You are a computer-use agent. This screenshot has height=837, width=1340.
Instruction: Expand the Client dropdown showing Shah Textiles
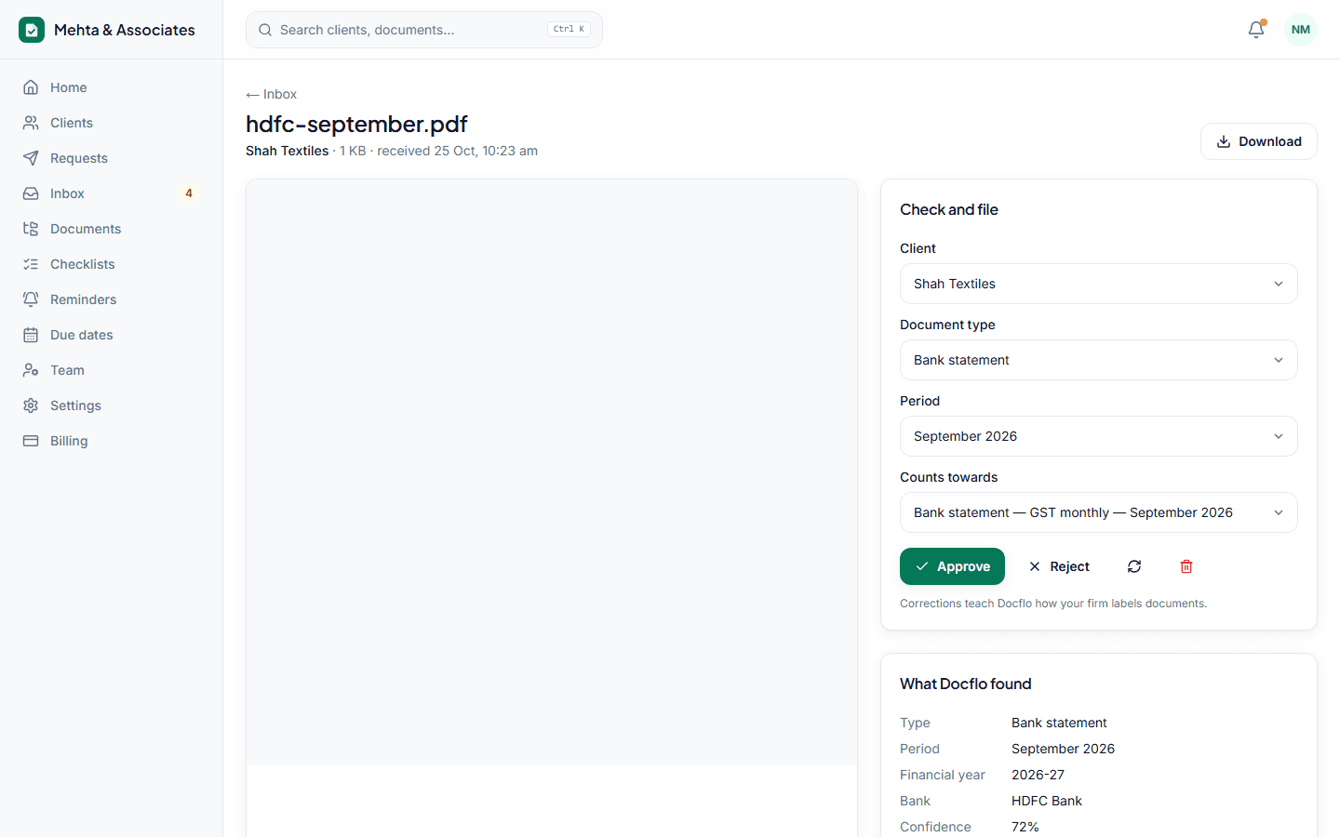pyautogui.click(x=1098, y=284)
